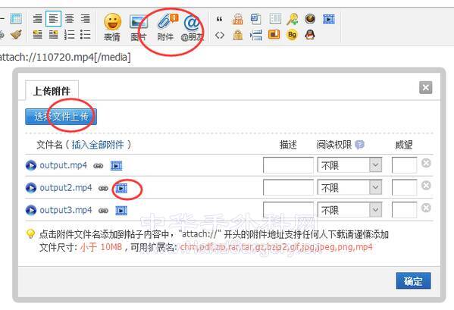Click the chain link icon for output2.mp4

[x=103, y=189]
